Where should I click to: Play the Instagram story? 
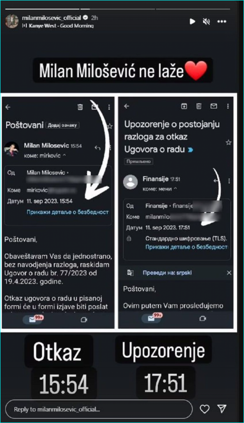[192, 21]
